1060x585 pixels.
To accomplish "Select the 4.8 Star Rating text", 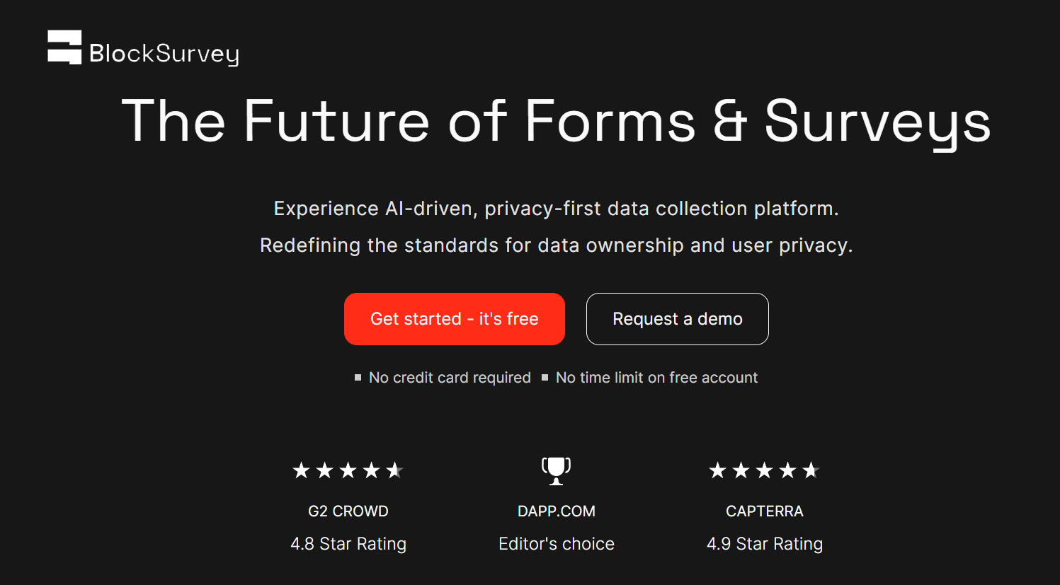I will 348,543.
